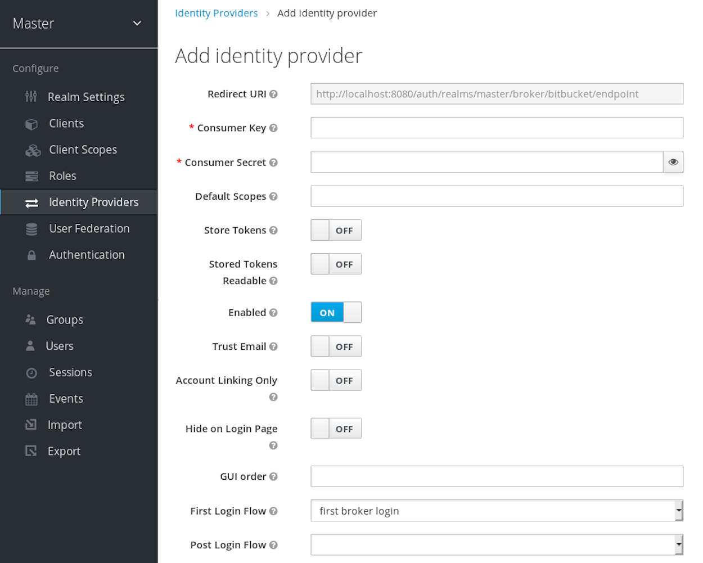Follow the Identity Providers breadcrumb link
The height and width of the screenshot is (563, 703).
pyautogui.click(x=217, y=13)
